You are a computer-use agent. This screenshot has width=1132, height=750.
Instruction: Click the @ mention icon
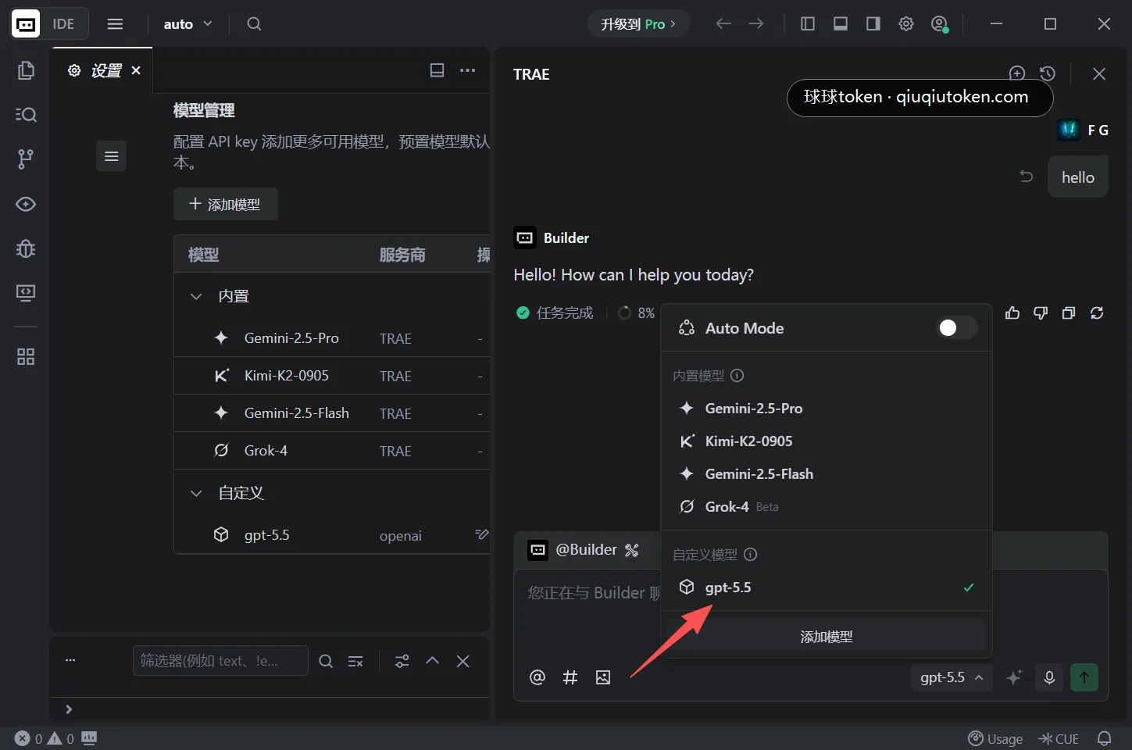click(x=537, y=677)
